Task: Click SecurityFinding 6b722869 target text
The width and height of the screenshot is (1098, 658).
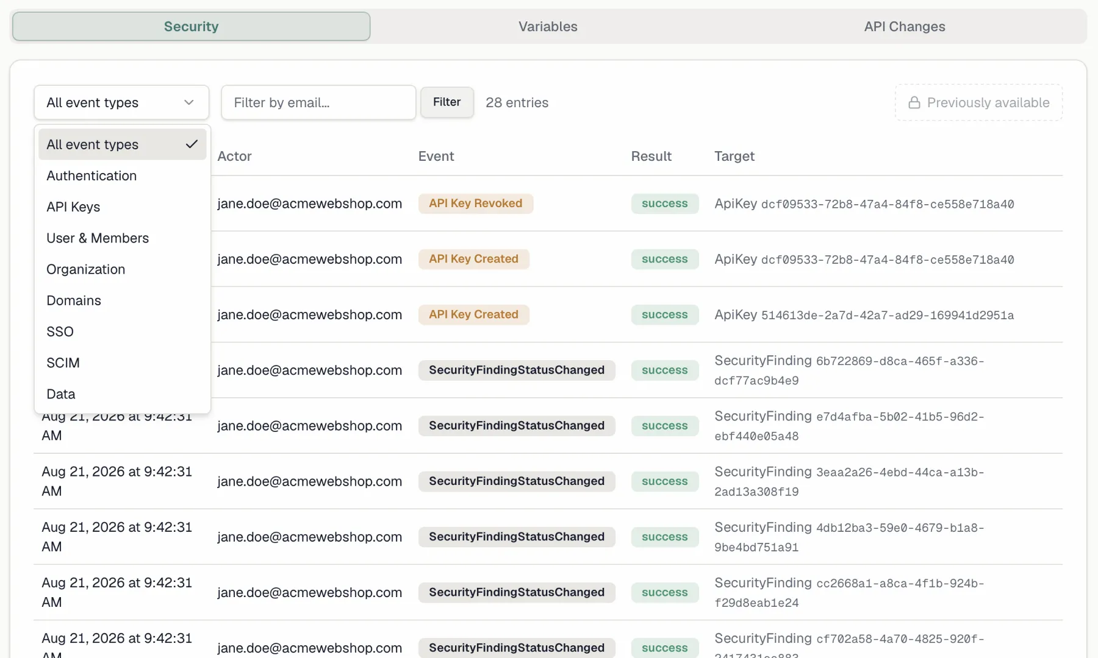Action: coord(849,370)
